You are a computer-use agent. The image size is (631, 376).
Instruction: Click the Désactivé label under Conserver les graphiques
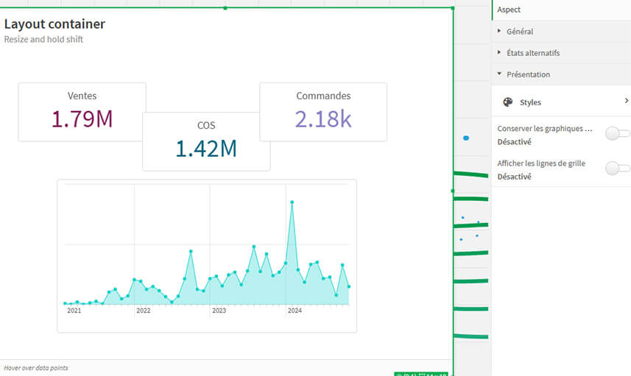pos(514,142)
